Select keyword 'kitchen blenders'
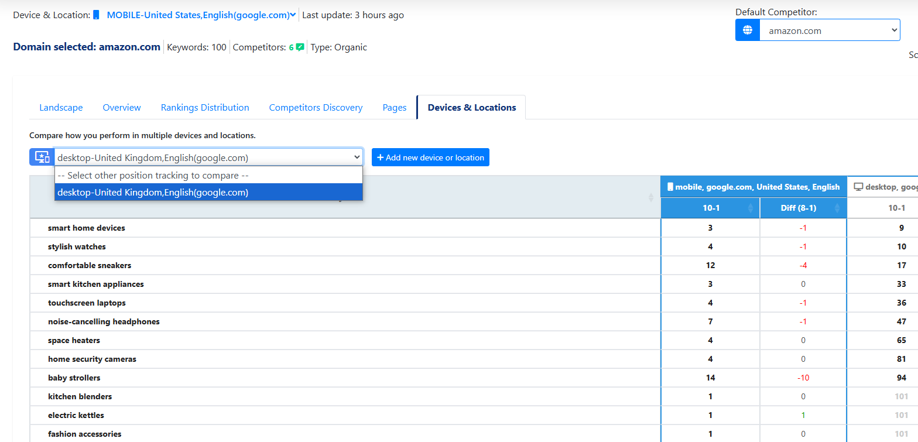Viewport: 918px width, 442px height. [x=80, y=396]
